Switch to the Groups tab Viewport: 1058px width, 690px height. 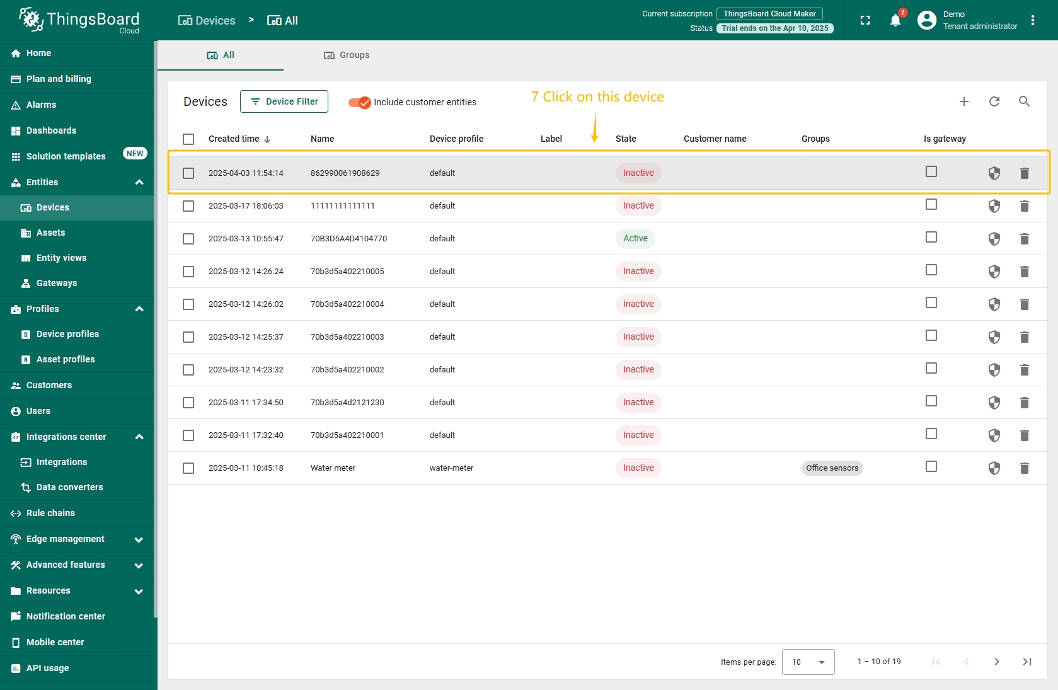pos(347,55)
